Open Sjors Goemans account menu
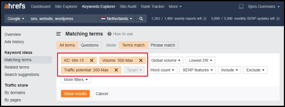This screenshot has height=107, width=285. (264, 6)
